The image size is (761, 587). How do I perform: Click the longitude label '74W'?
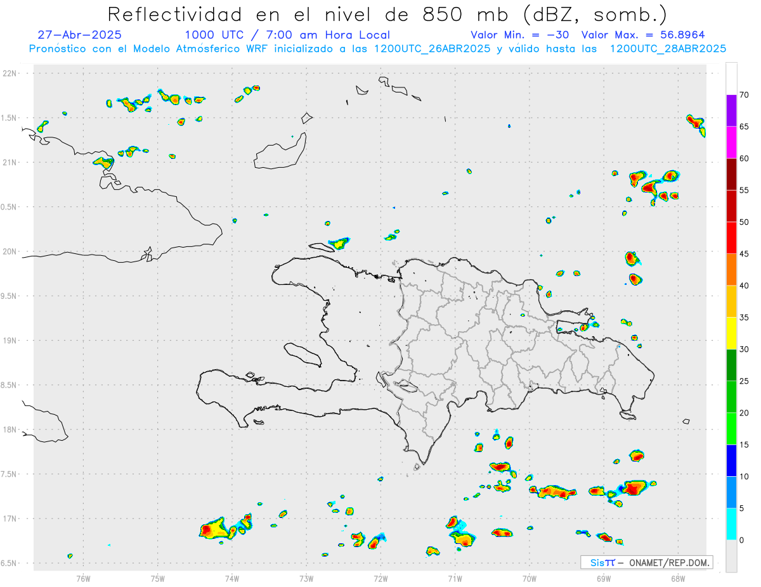point(232,578)
